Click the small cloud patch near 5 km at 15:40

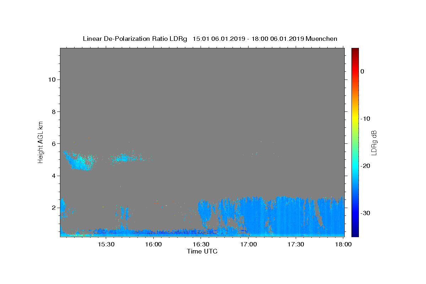[124, 157]
